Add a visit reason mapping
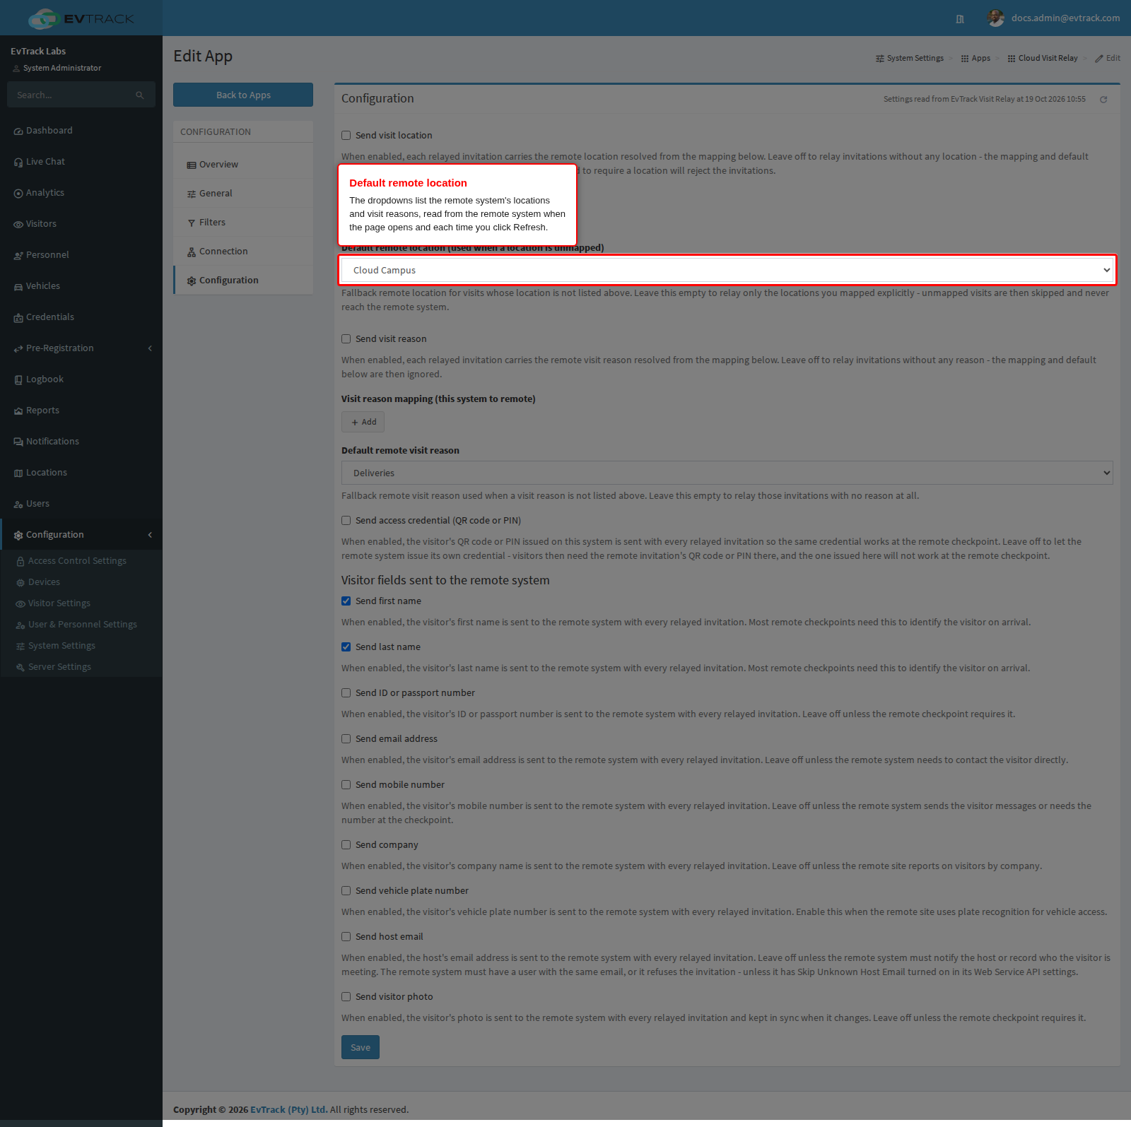This screenshot has width=1131, height=1127. point(363,422)
